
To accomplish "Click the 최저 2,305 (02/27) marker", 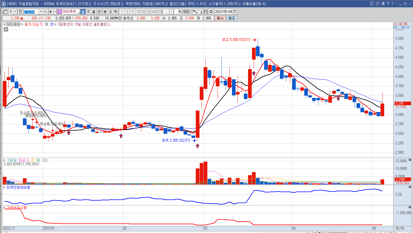I will pos(179,140).
